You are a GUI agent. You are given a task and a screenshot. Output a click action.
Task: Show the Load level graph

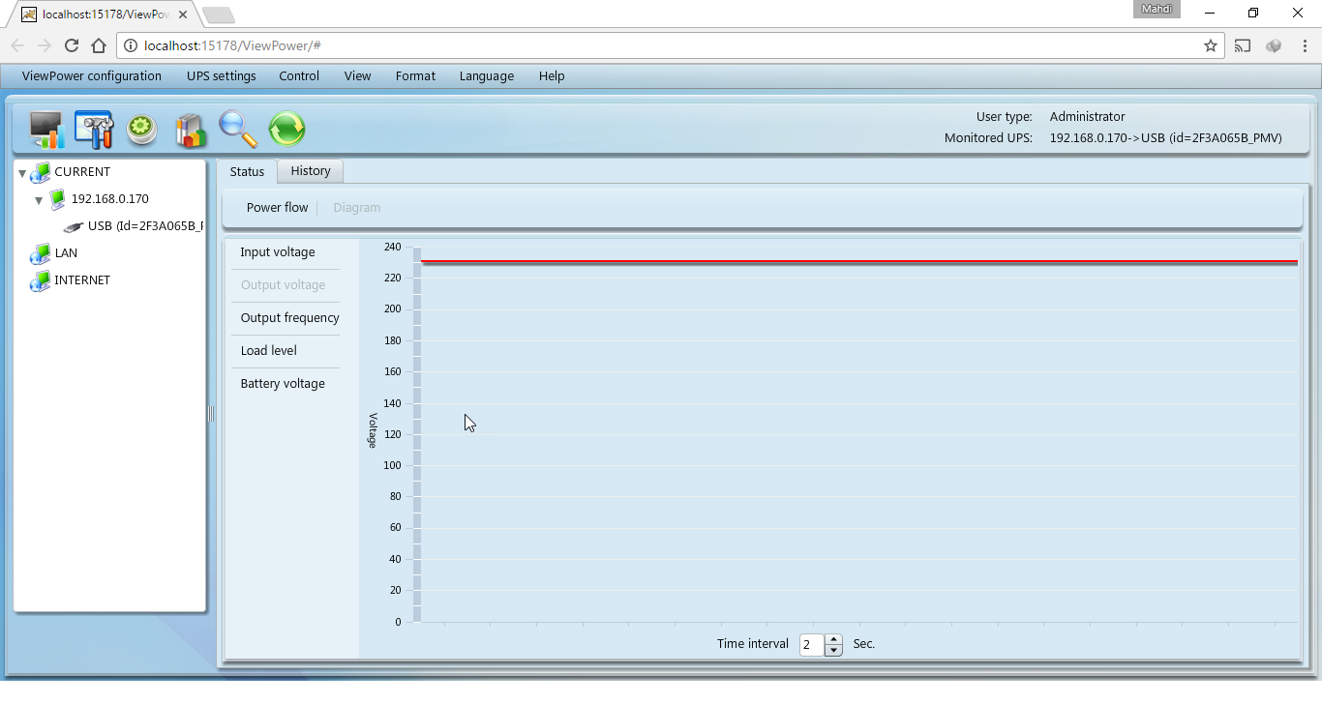coord(269,351)
